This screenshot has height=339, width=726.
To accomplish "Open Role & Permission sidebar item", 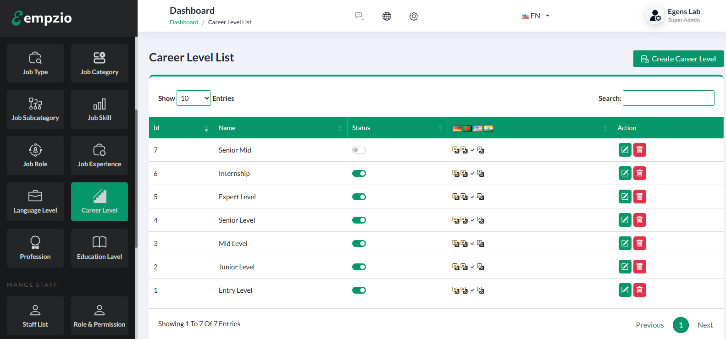I will click(x=100, y=316).
